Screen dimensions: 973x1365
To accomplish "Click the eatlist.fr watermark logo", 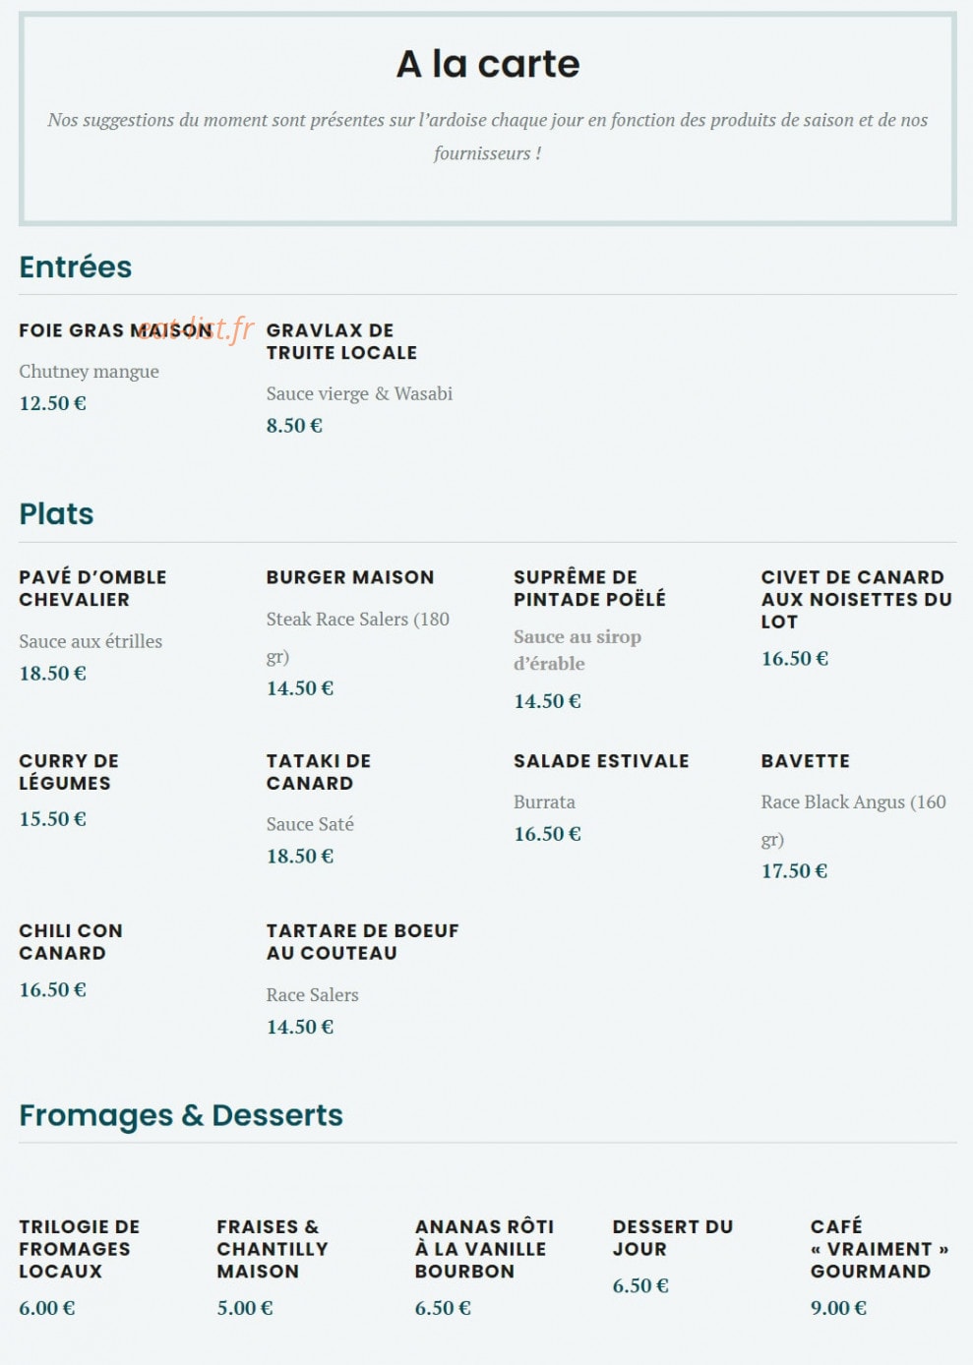I will click(195, 329).
